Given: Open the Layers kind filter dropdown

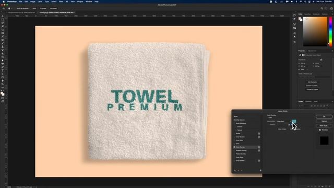Looking at the screenshot, I should tap(304, 105).
